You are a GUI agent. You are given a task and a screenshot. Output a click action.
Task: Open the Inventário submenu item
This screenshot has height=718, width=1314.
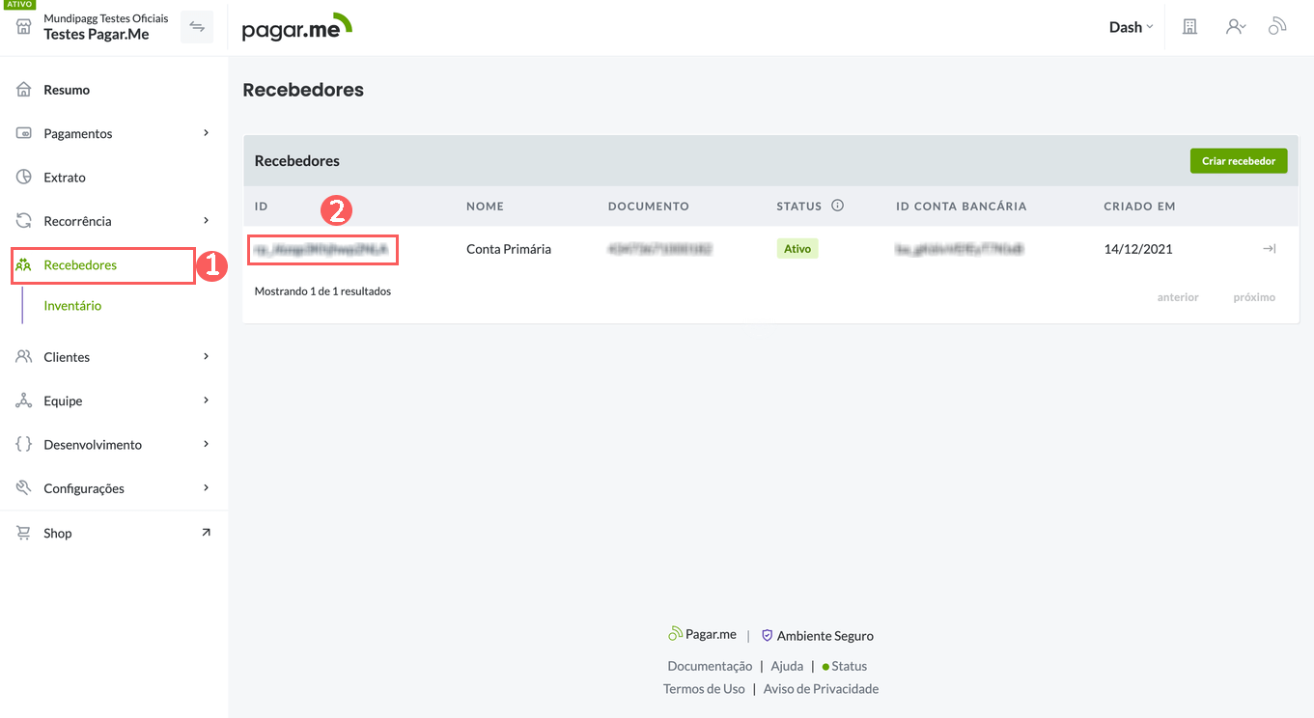[72, 306]
